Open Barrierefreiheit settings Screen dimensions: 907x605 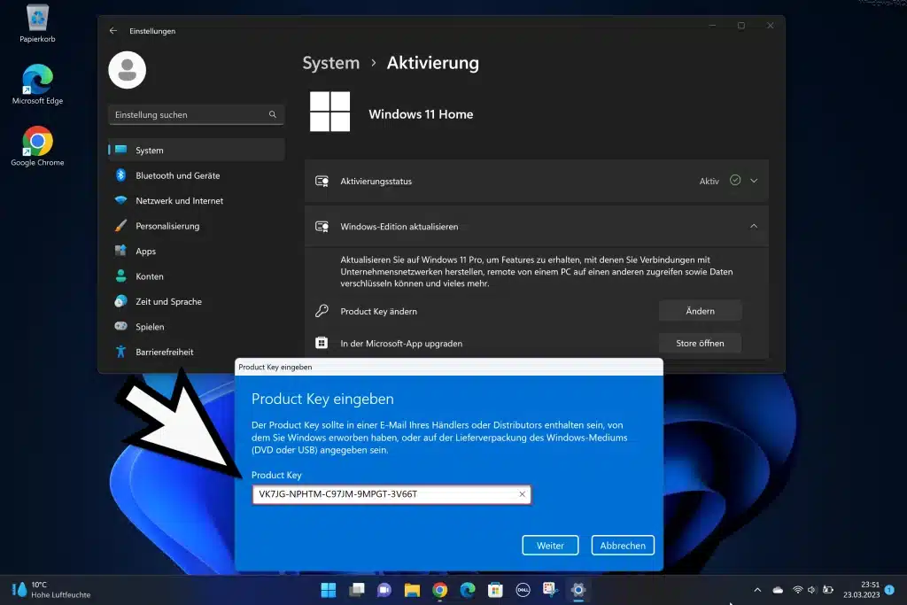196,352
